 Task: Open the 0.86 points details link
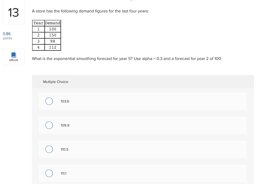(7, 34)
